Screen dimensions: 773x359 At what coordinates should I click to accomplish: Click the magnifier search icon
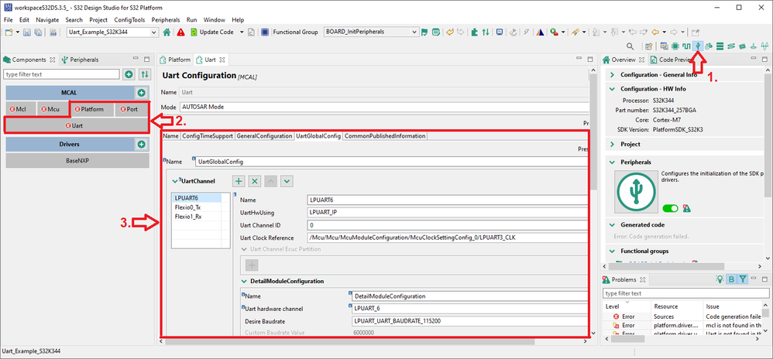pos(630,46)
